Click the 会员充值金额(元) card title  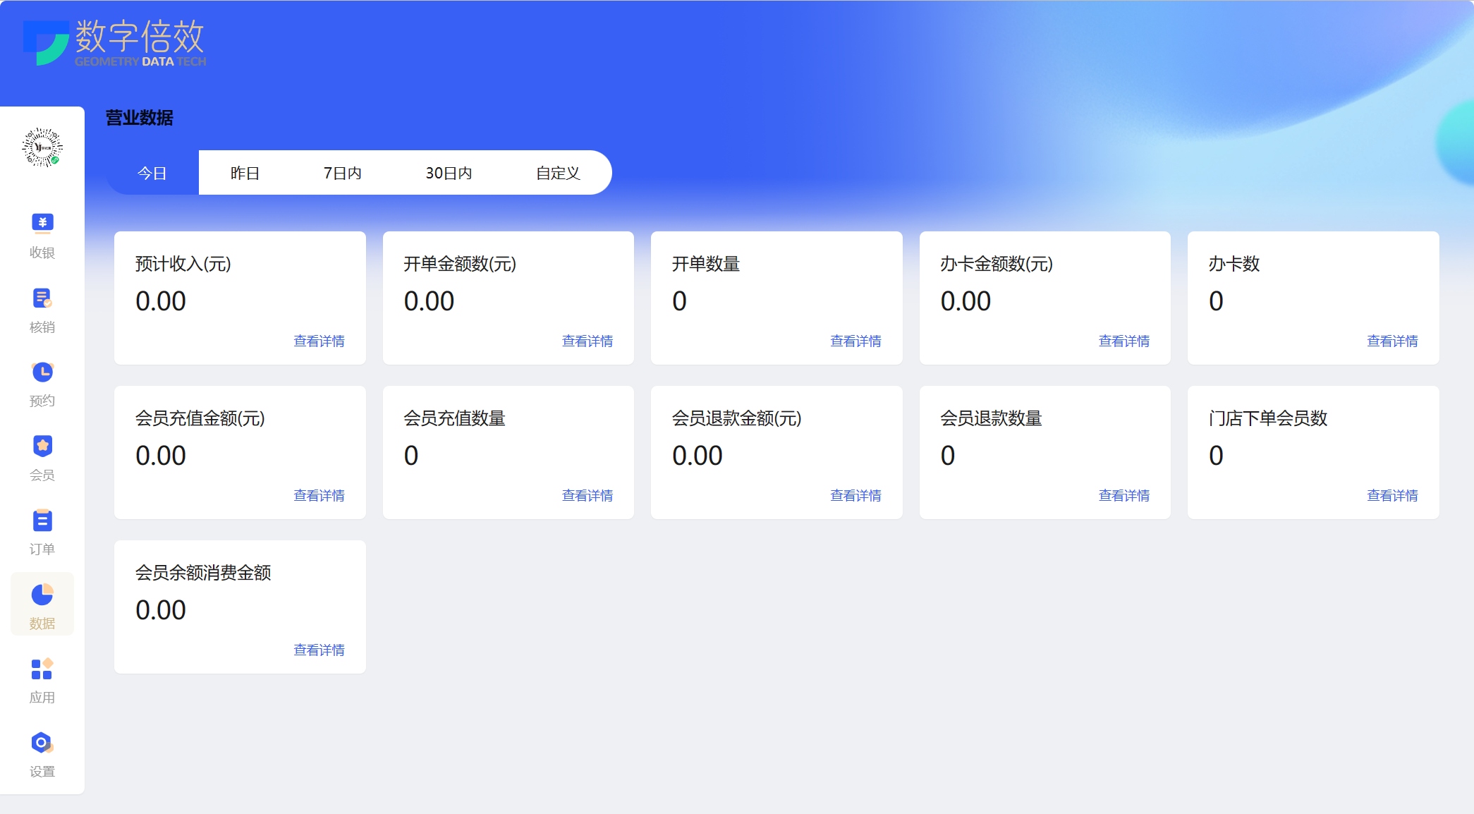pyautogui.click(x=200, y=418)
